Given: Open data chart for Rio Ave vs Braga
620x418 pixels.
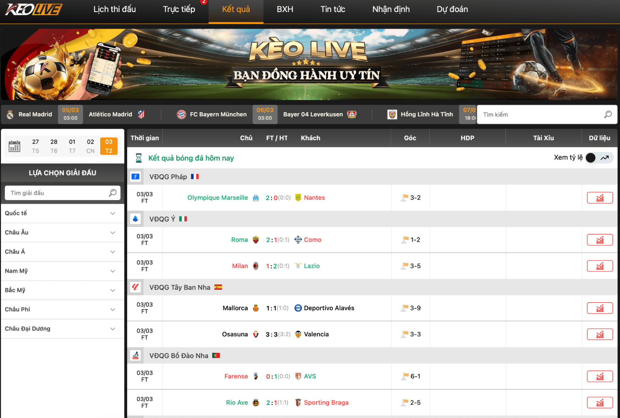Looking at the screenshot, I should point(600,403).
